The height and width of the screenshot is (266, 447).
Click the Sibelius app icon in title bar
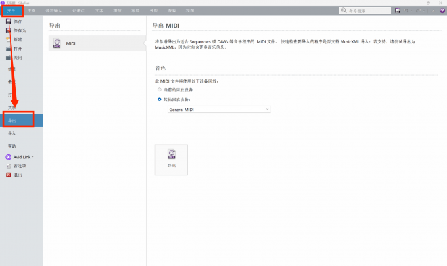coord(2,3)
